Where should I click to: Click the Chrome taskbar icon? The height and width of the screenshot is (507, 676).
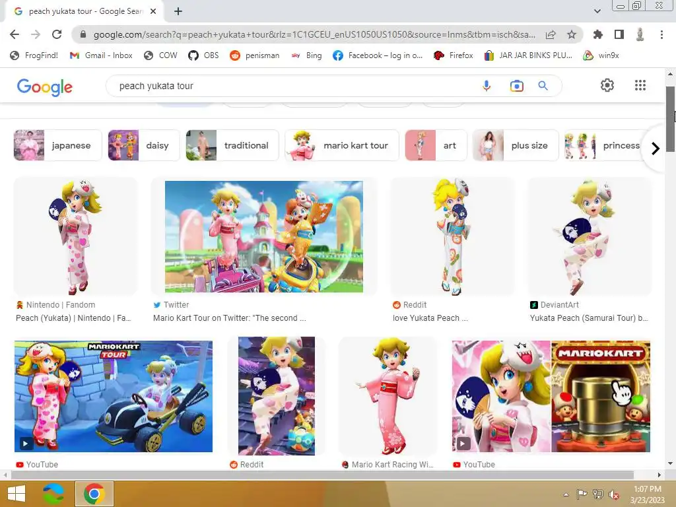pos(94,494)
